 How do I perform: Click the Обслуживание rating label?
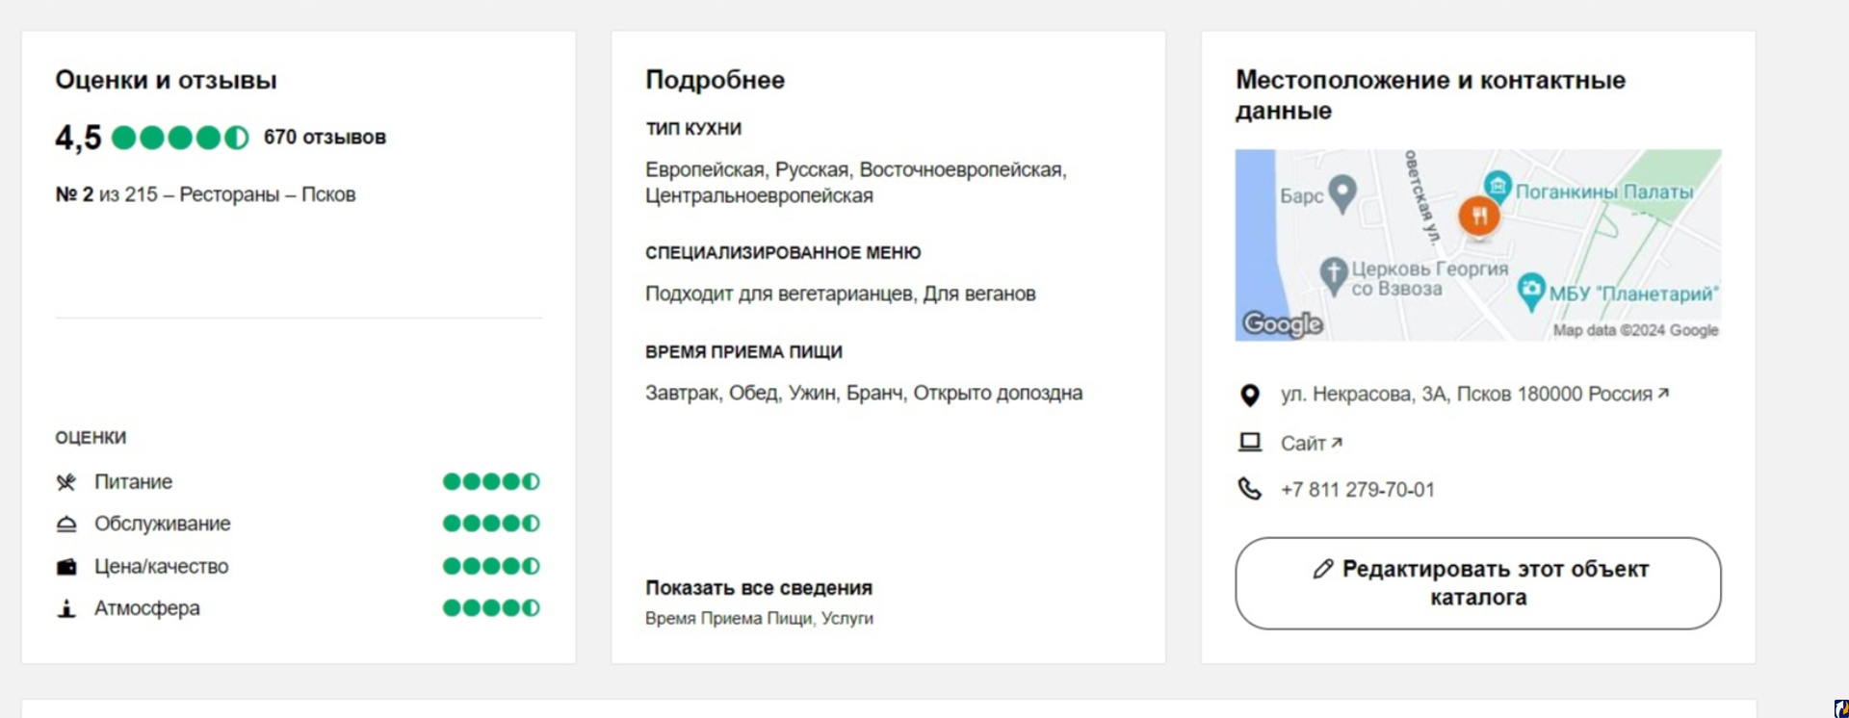click(162, 524)
